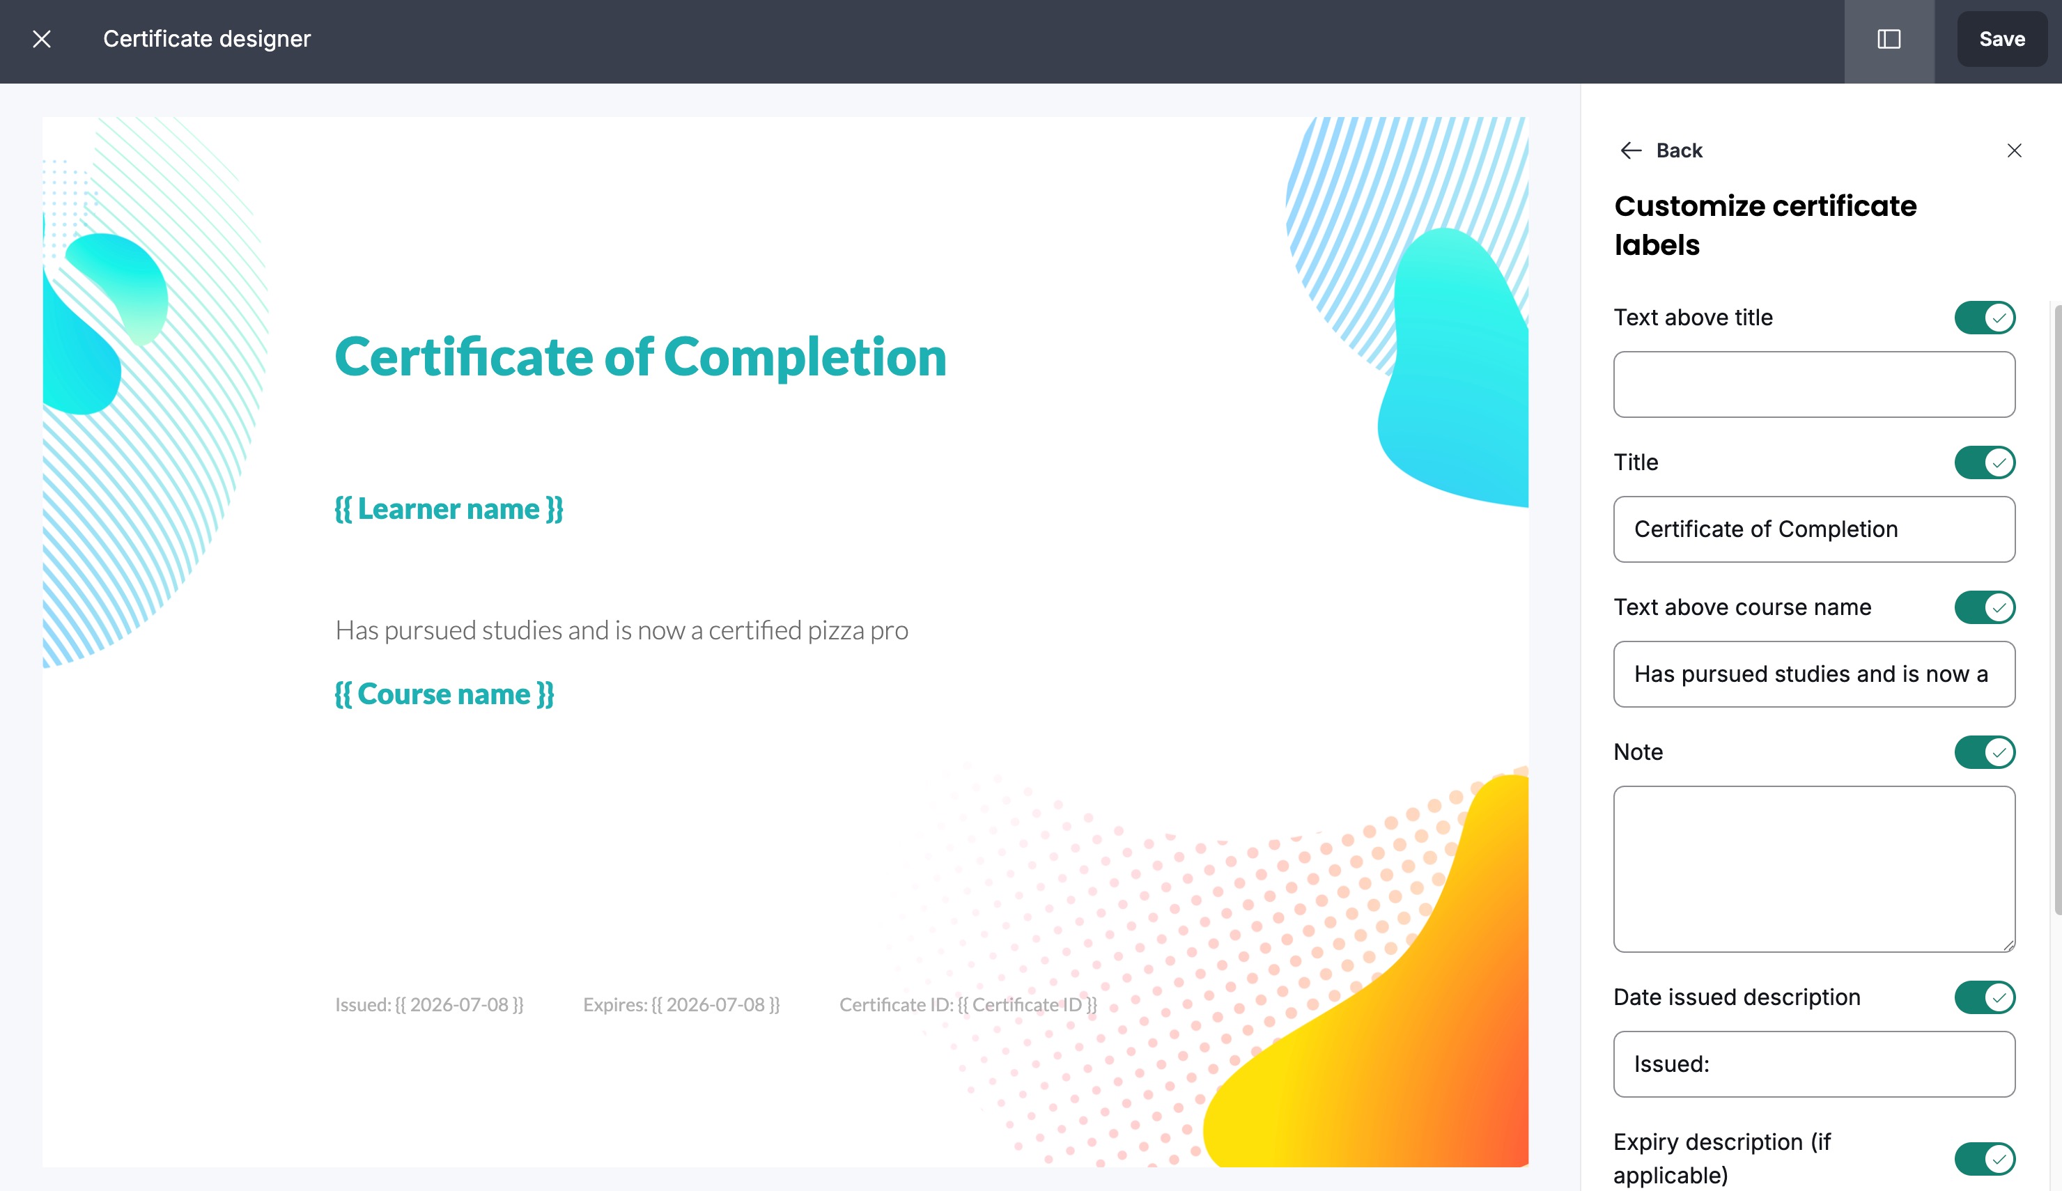Click inside the Note text area
This screenshot has height=1191, width=2062.
click(1813, 869)
